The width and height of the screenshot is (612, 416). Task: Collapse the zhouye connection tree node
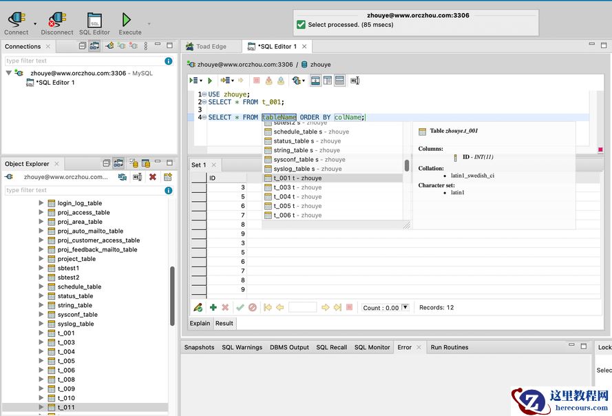point(9,73)
